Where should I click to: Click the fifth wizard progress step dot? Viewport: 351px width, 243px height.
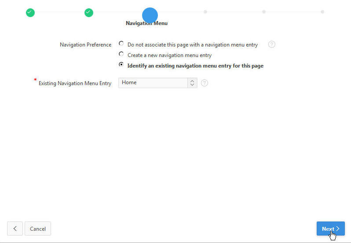(x=264, y=12)
